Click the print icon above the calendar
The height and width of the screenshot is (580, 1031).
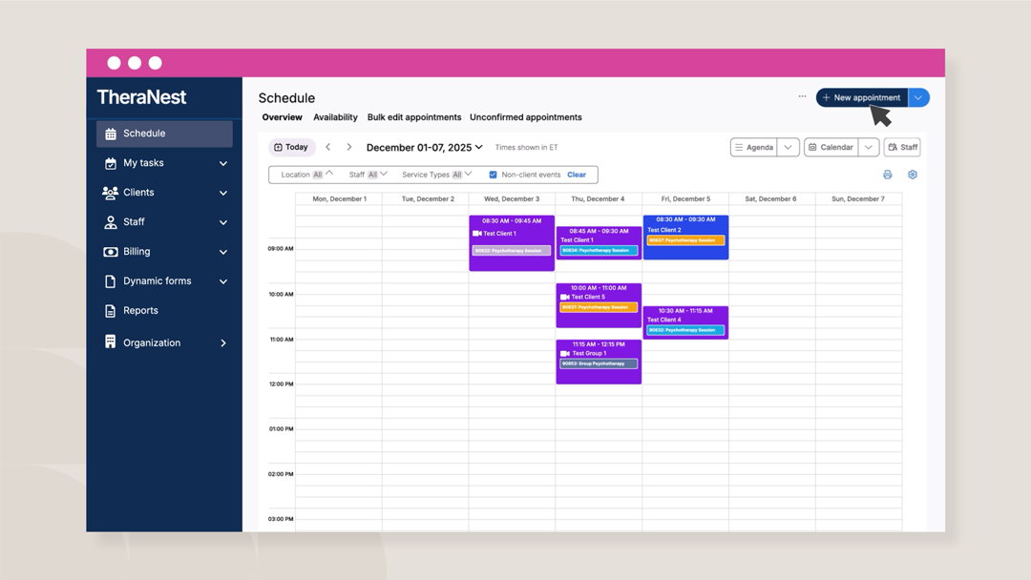pos(887,176)
